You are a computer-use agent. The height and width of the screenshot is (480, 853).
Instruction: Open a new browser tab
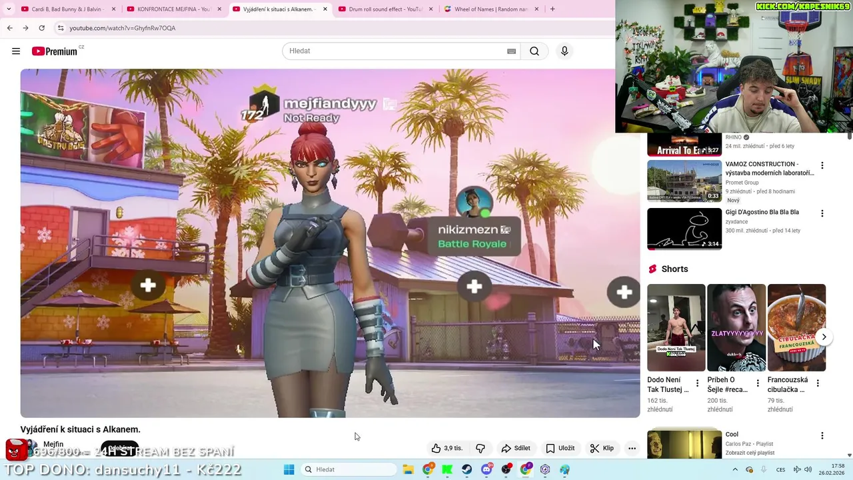pyautogui.click(x=552, y=9)
